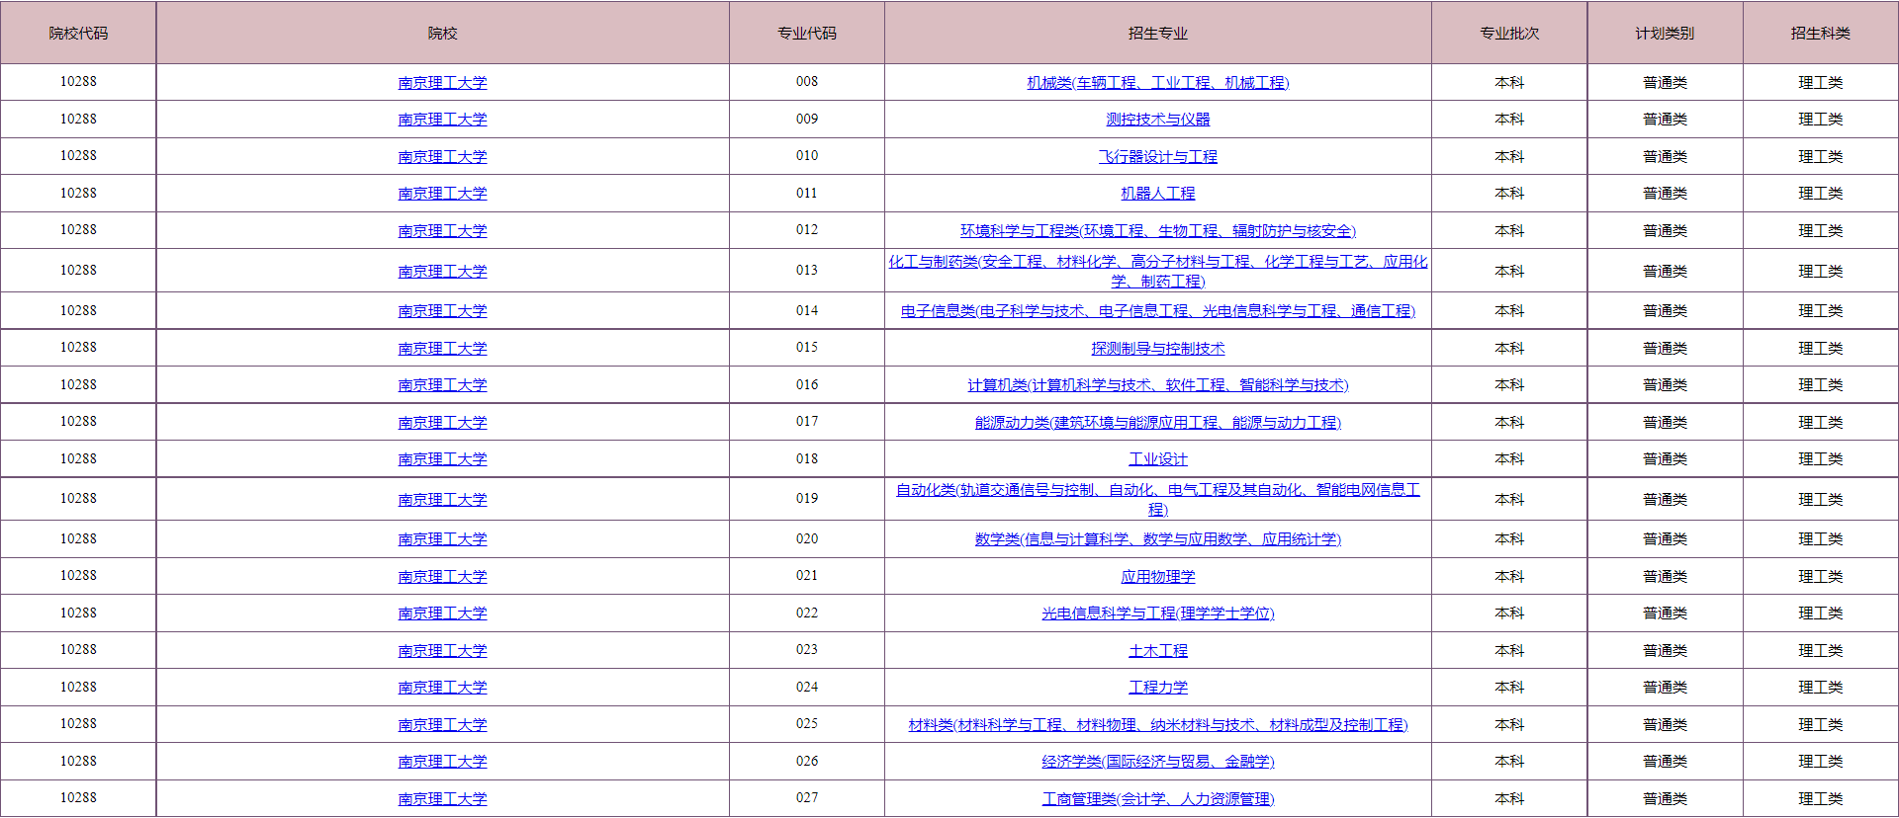Open 南京理工大学 link in row 022
This screenshot has width=1899, height=818.
[442, 613]
